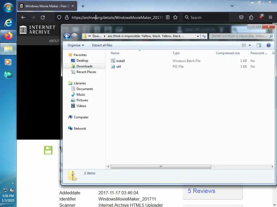Toggle the preview pane
This screenshot has height=207, width=277.
tap(259, 45)
